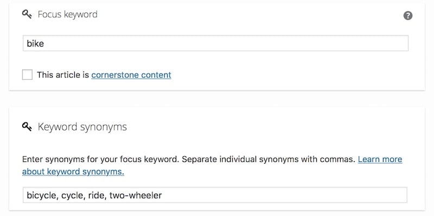Screen dimensions: 434x216
Task: Click the "Keyword synonyms" heading text
Action: pos(82,127)
